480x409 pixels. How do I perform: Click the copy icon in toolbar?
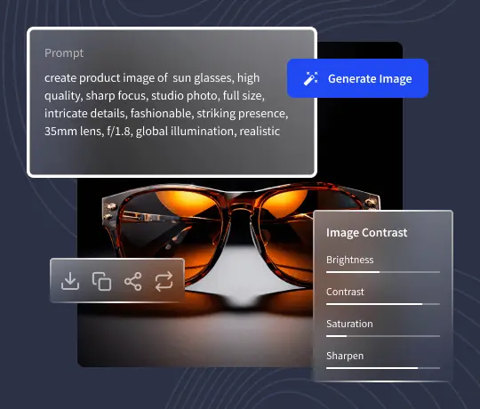click(101, 281)
